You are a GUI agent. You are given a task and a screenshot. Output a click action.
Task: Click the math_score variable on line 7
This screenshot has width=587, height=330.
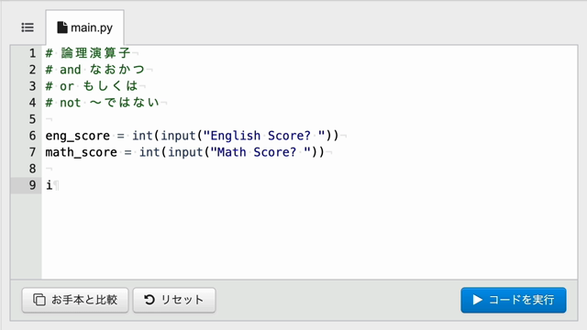(x=82, y=152)
